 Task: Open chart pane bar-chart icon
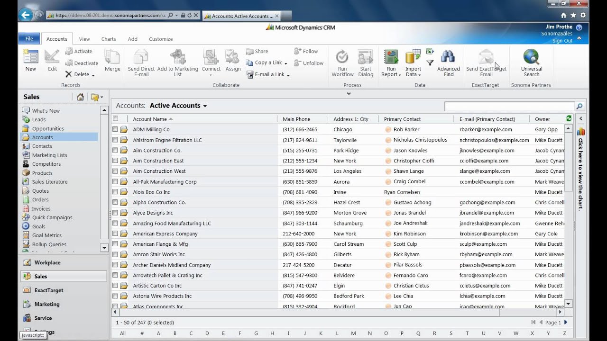point(581,131)
